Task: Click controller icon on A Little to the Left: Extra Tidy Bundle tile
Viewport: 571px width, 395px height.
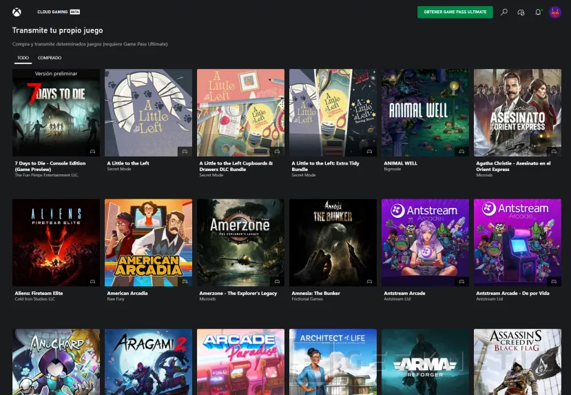Action: (x=369, y=151)
